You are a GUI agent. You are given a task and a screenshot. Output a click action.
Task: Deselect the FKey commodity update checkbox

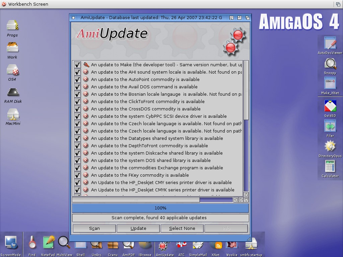click(77, 175)
